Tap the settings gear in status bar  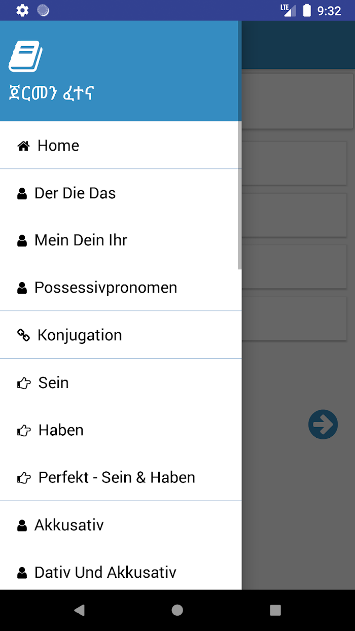[22, 10]
